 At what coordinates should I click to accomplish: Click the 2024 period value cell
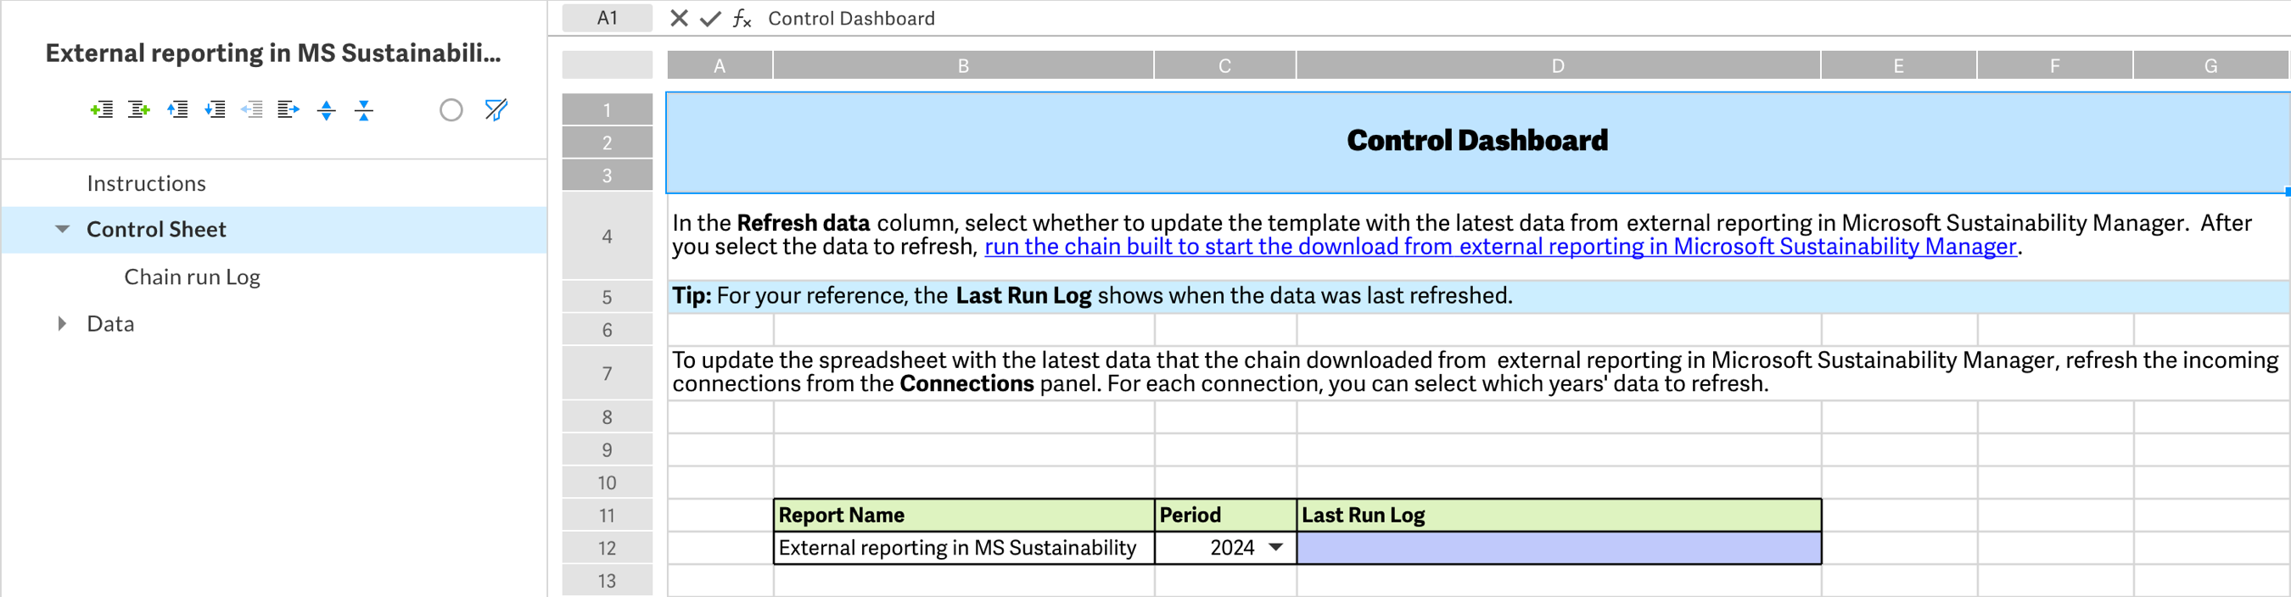point(1225,548)
